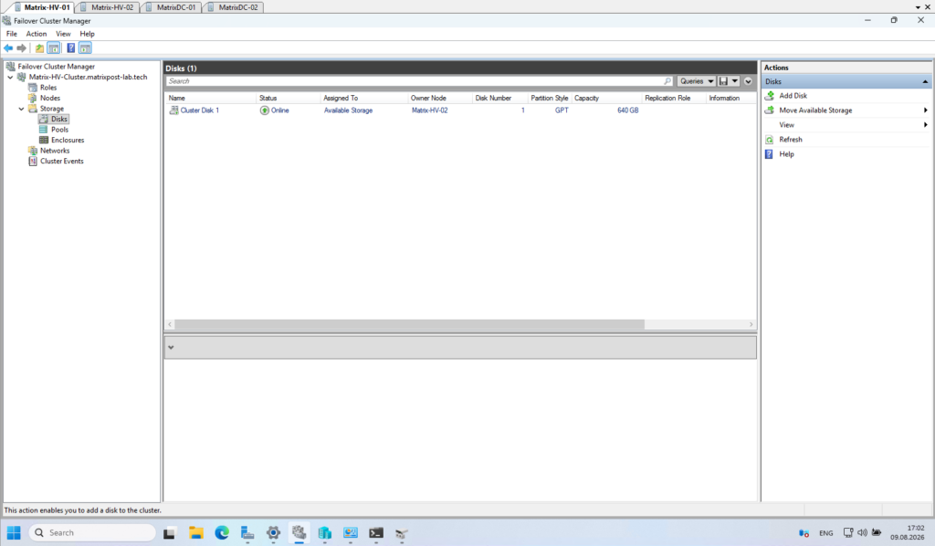This screenshot has width=935, height=546.
Task: Open Windows Start menu
Action: click(14, 532)
